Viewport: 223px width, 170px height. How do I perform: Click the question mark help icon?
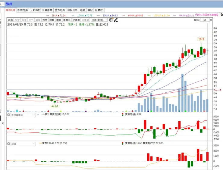pos(38,115)
